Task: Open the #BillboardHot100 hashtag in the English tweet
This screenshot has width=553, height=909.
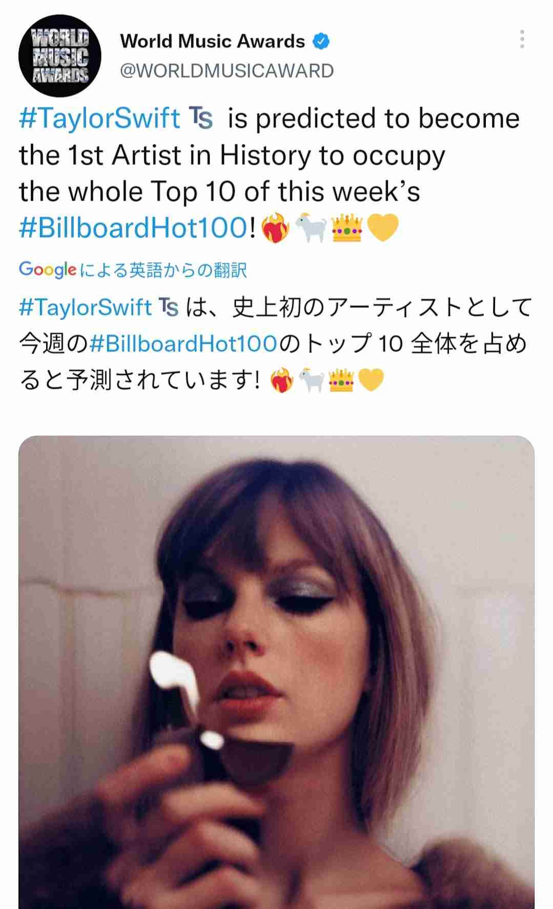Action: (133, 228)
